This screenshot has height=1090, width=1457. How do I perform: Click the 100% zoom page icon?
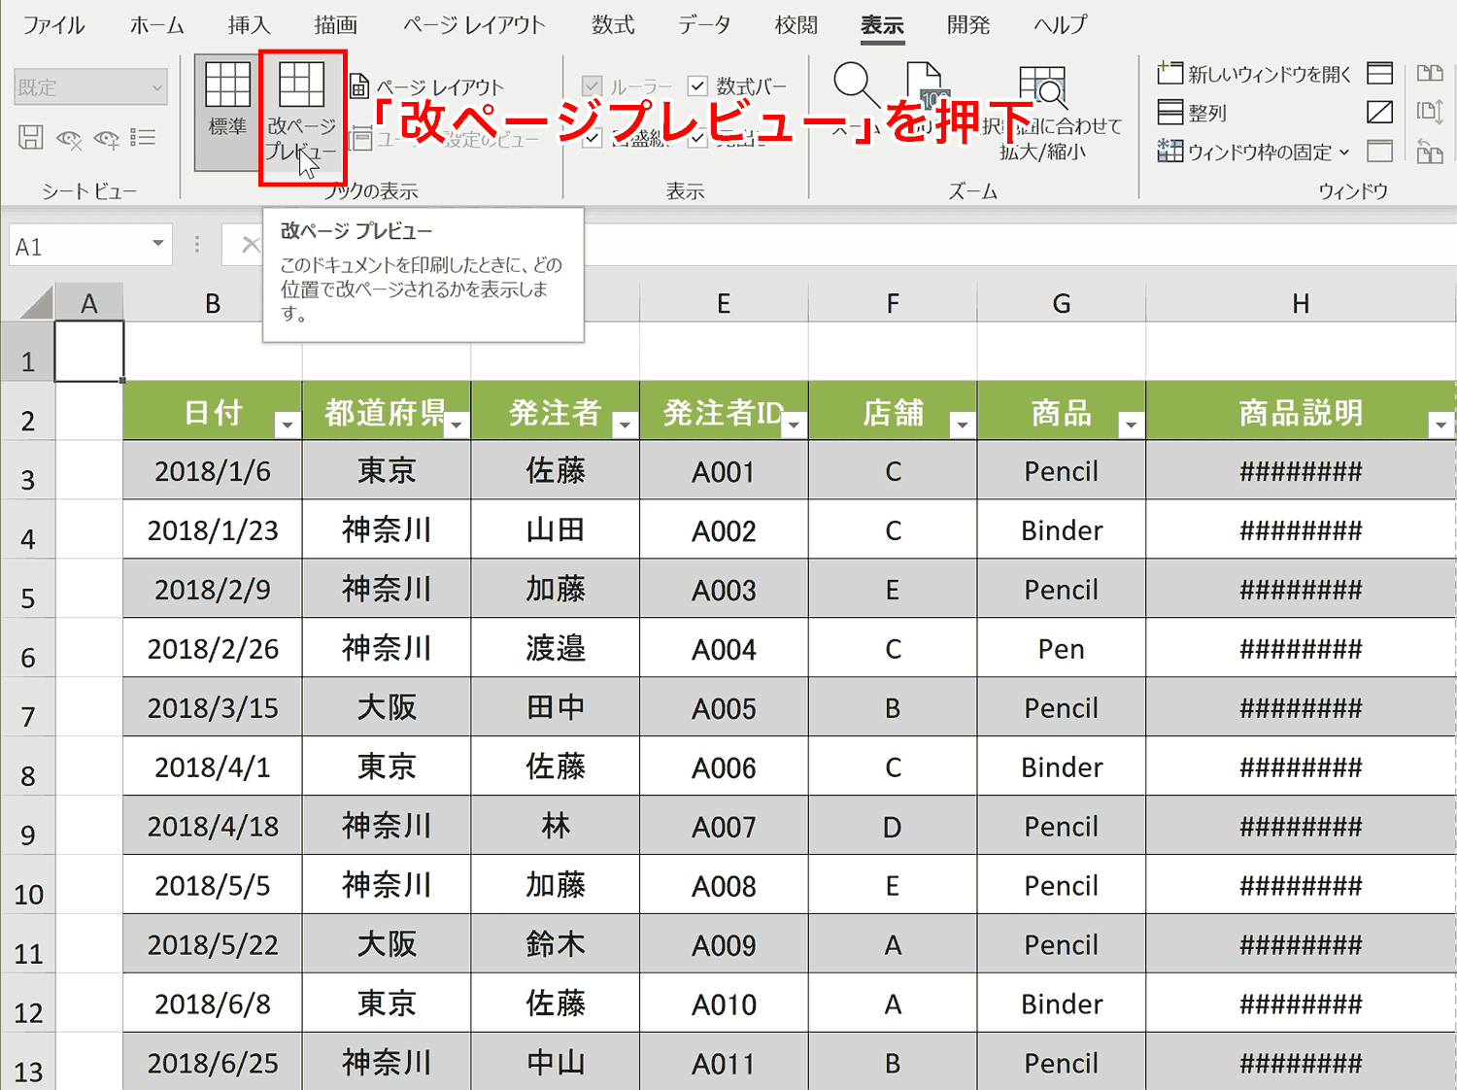[928, 85]
